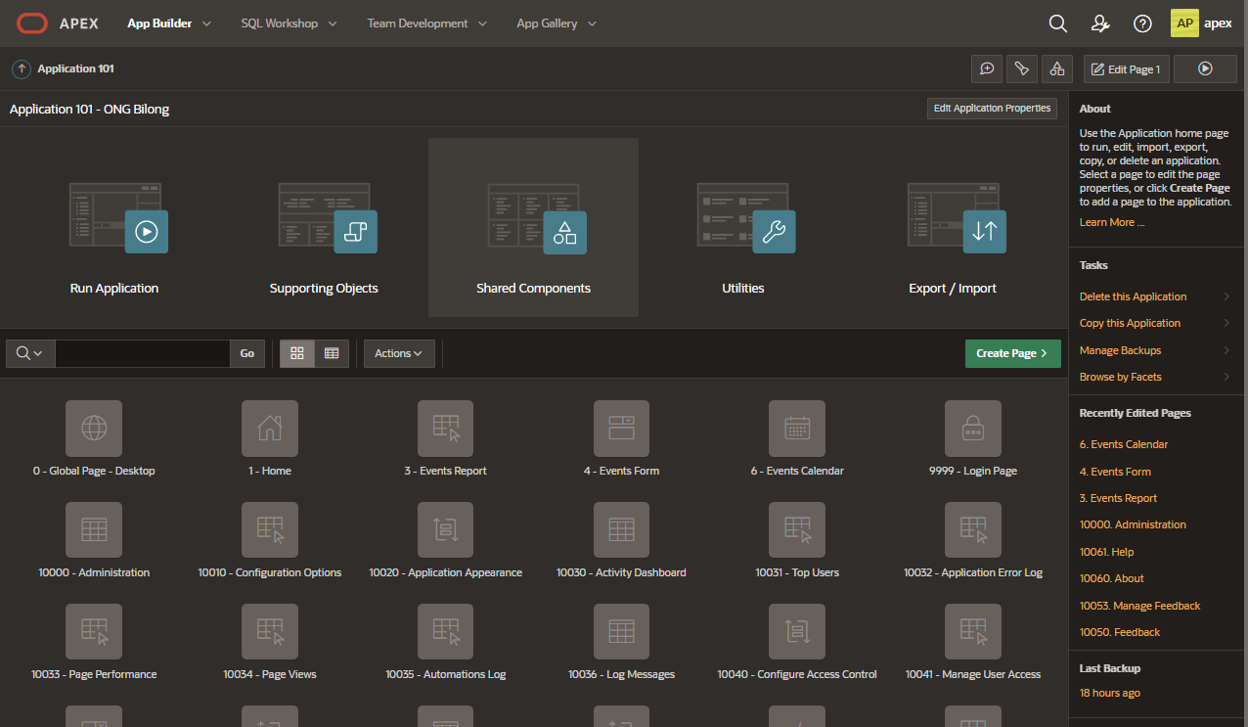Image resolution: width=1248 pixels, height=727 pixels.
Task: Open the Help question mark icon
Action: click(1142, 23)
